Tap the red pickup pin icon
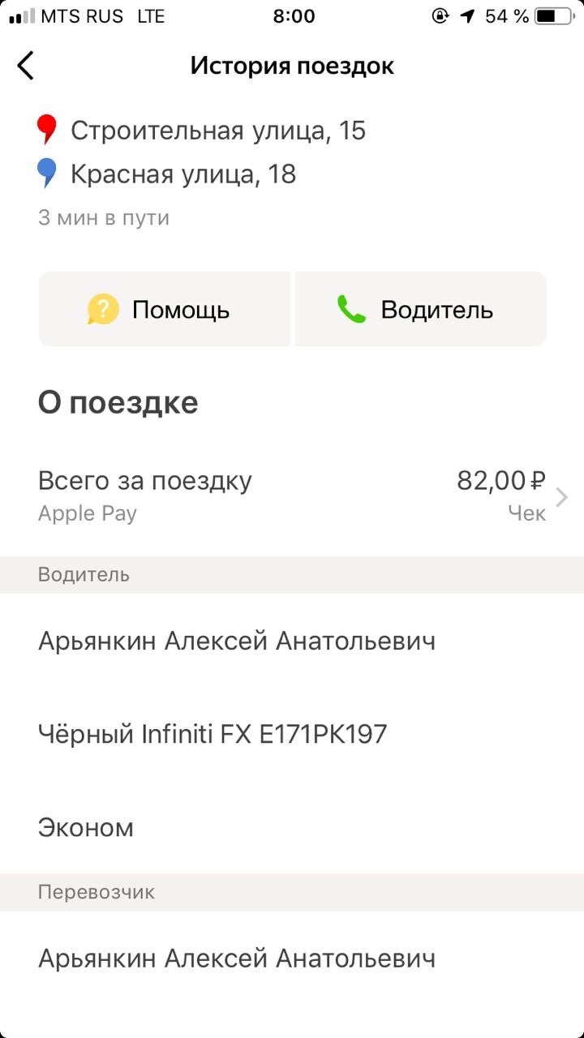 pyautogui.click(x=47, y=130)
